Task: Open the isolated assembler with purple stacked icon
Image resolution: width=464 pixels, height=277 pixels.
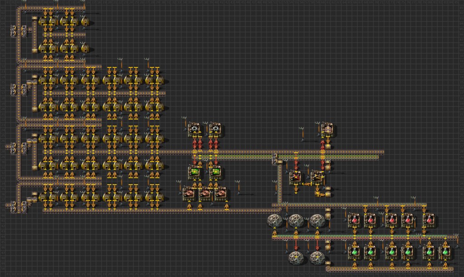Action: pos(327,130)
